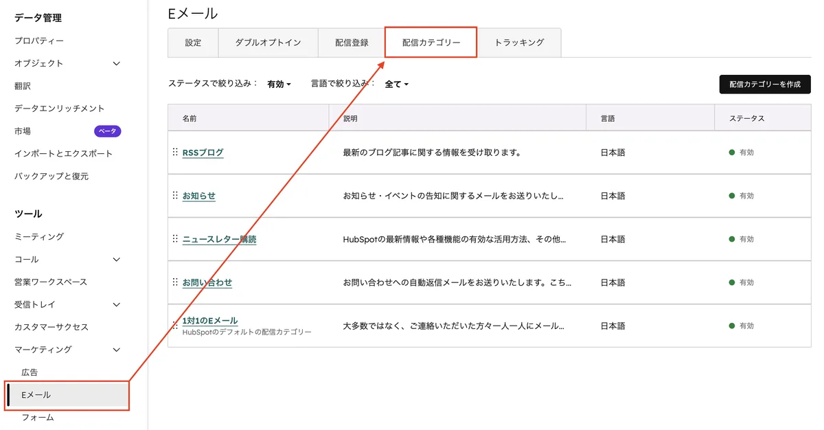The width and height of the screenshot is (824, 430).
Task: Grab the drag handle beside RSSブログ
Action: click(176, 152)
